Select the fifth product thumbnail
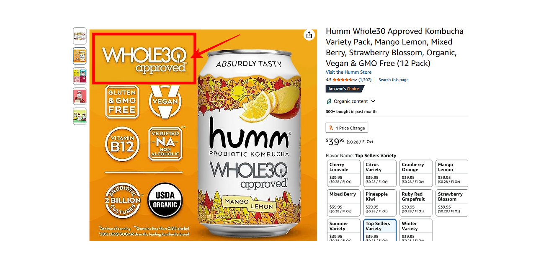 (x=80, y=116)
